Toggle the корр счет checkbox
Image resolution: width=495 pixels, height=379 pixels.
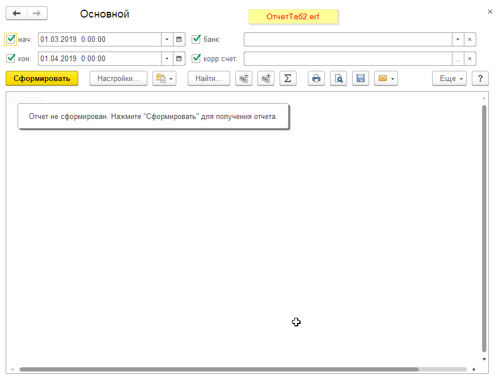tap(196, 59)
